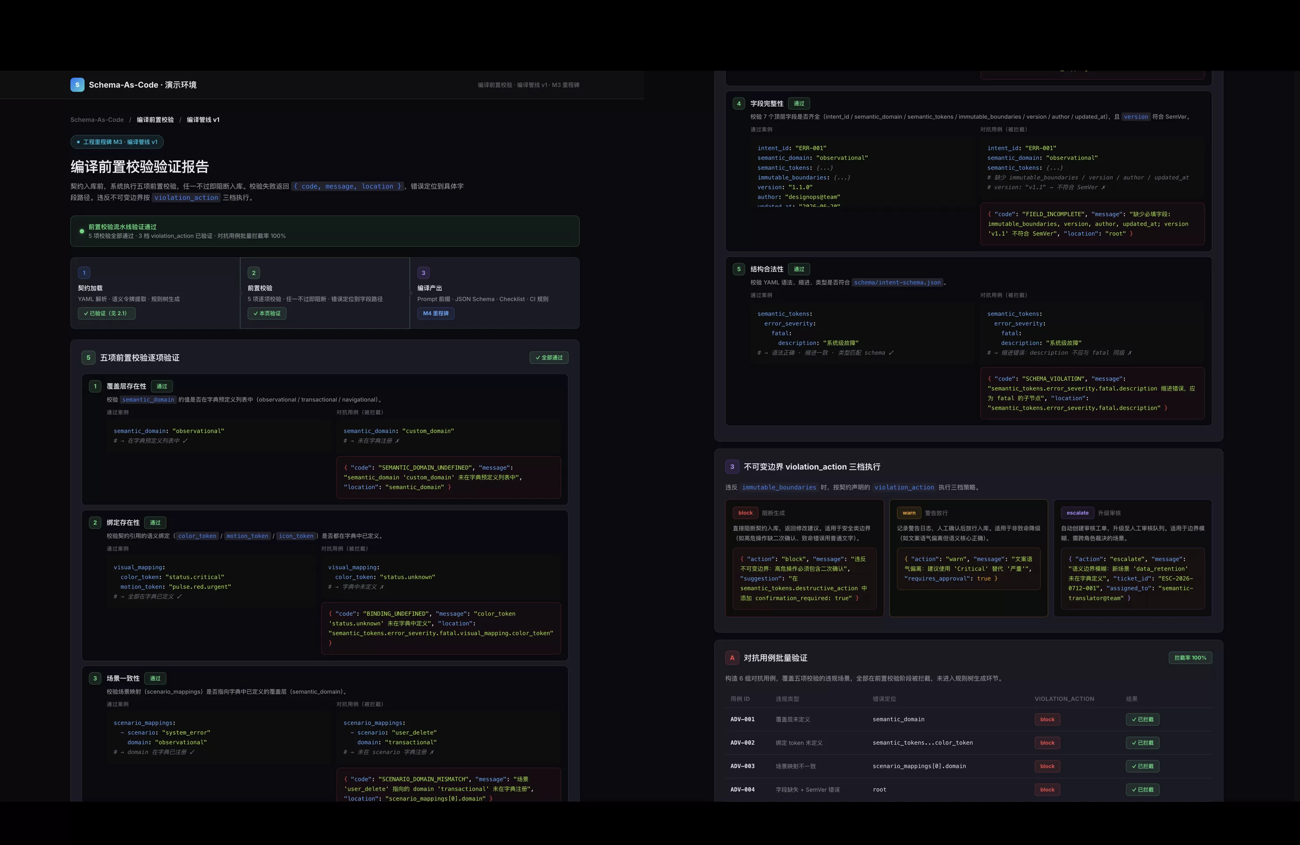Screen dimensions: 1300x845
Task: Go to 编译前置校验 breadcrumb
Action: (155, 119)
